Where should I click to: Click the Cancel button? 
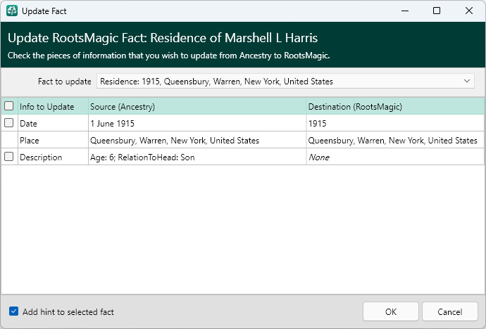click(450, 311)
